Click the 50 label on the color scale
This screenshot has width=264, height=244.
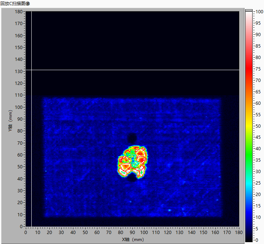(259, 126)
